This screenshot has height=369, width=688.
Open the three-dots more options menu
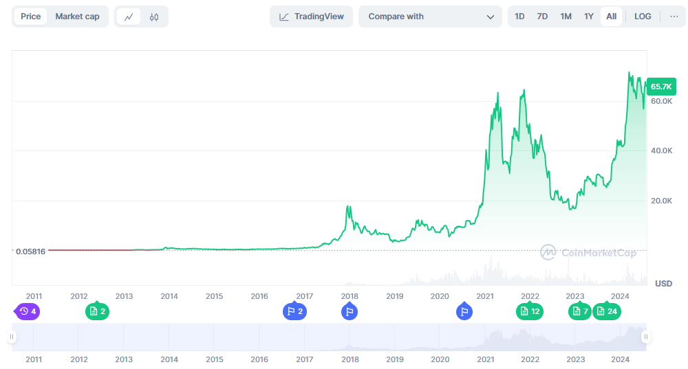674,16
